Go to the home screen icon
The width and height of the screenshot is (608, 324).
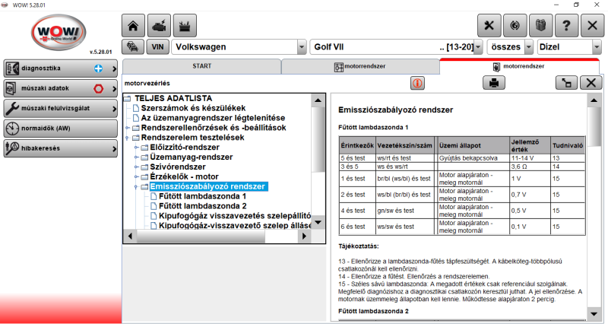pos(133,26)
